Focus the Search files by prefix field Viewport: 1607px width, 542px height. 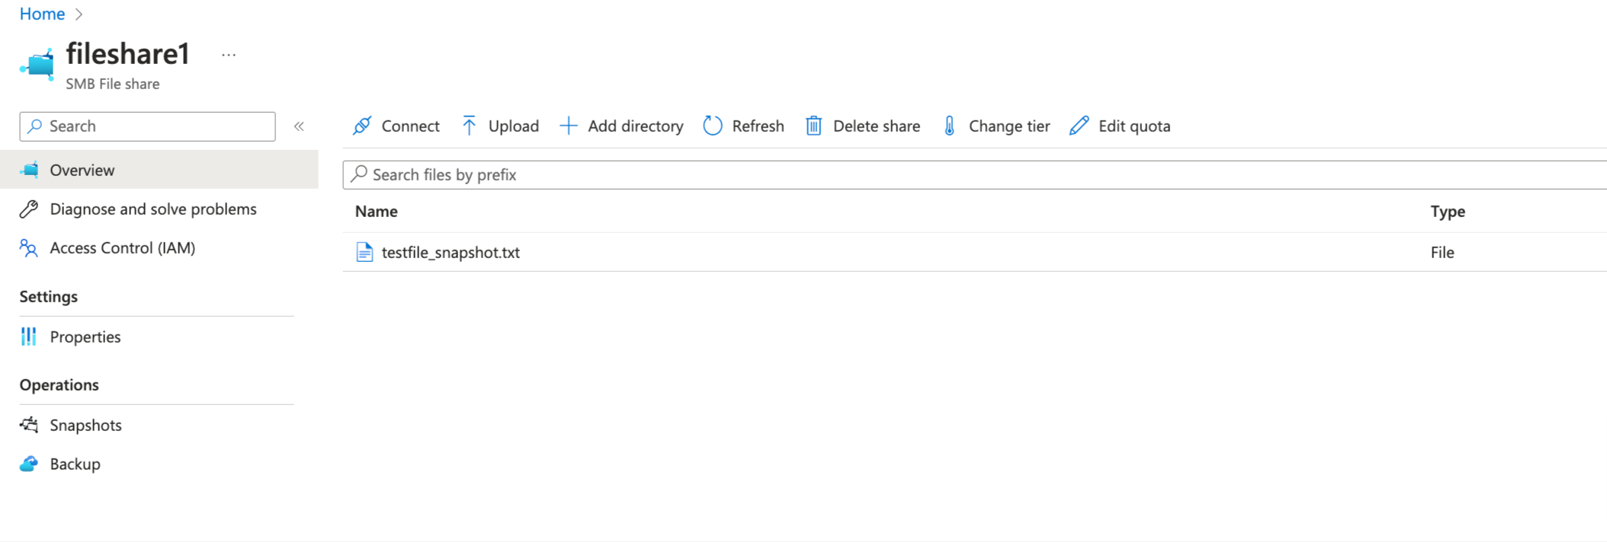click(x=974, y=174)
